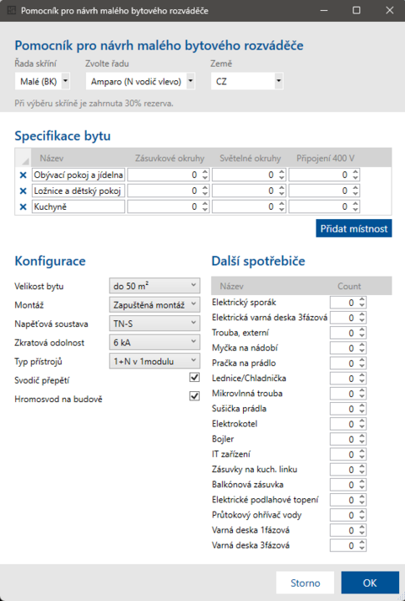The width and height of the screenshot is (405, 601).
Task: Expand the Montáž dropdown
Action: [154, 305]
